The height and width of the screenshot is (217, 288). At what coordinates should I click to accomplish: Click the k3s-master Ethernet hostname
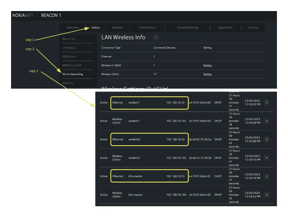click(x=135, y=176)
